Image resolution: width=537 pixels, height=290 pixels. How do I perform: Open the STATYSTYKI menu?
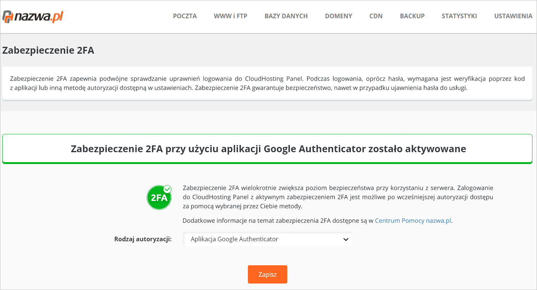click(x=459, y=16)
